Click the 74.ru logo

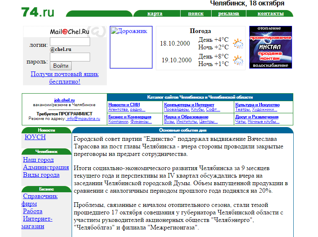click(38, 12)
